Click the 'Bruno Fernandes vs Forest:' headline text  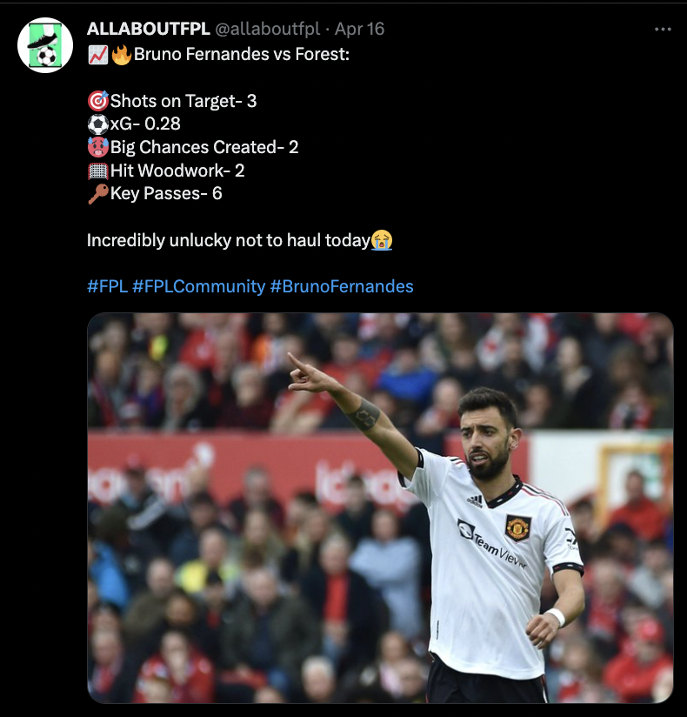242,56
